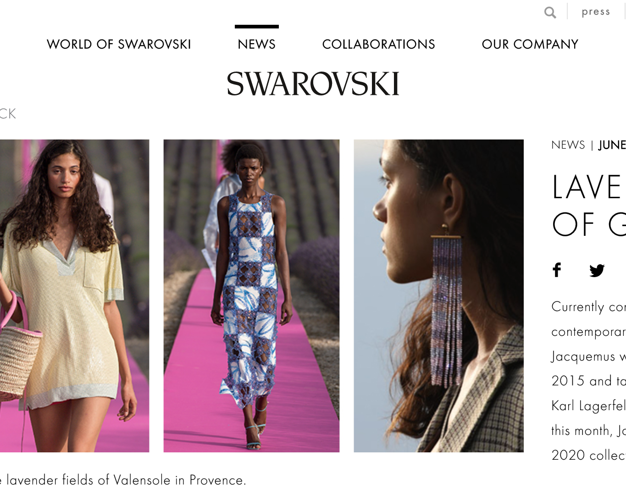Share article via Facebook icon
Viewport: 626px width, 490px height.
click(x=557, y=270)
